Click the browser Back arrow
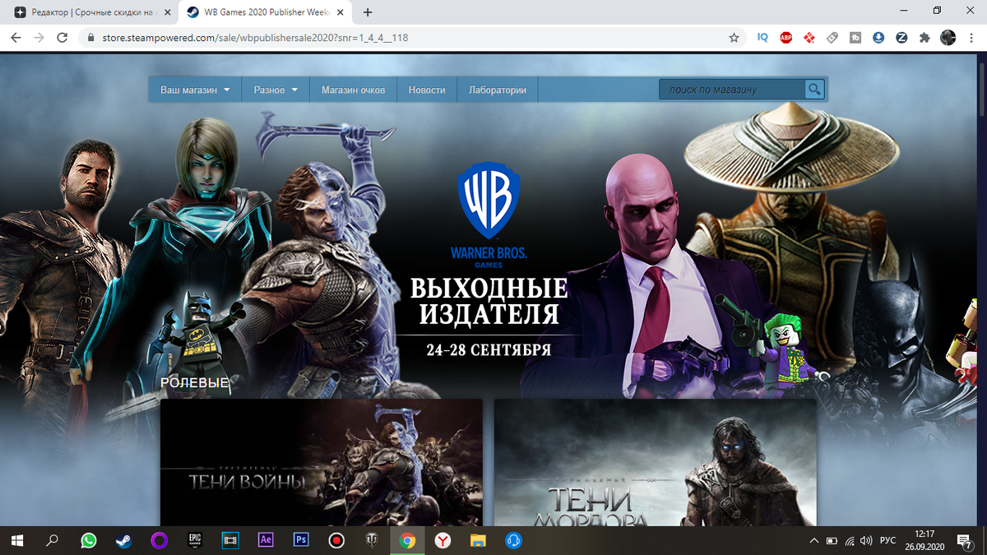 tap(16, 38)
